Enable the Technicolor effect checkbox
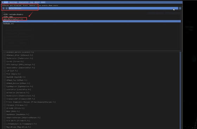 pos(5,58)
